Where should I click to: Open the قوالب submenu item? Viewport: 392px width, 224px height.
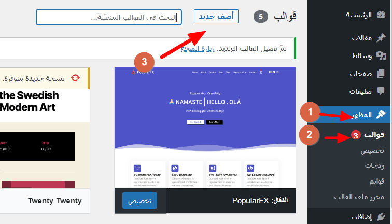click(374, 135)
